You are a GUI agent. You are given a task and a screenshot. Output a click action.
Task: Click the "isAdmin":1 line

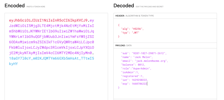(130, 72)
